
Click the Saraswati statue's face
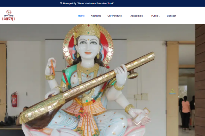88,46
